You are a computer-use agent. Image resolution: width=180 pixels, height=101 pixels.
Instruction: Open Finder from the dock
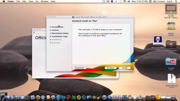point(7,97)
